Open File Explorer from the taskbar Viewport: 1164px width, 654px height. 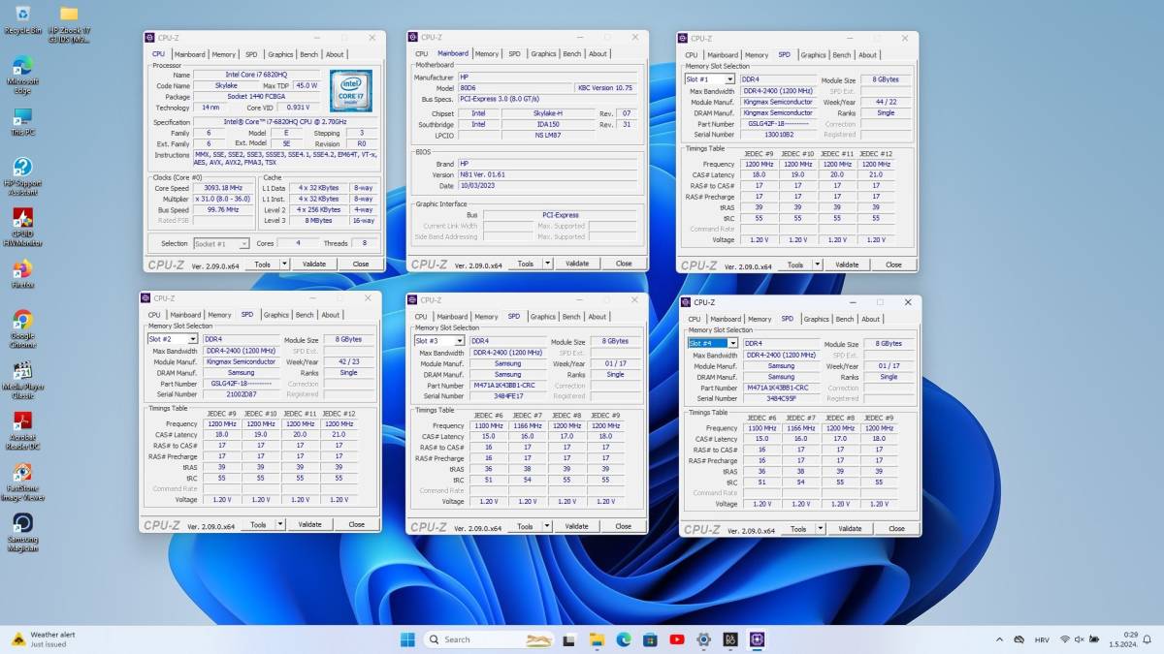(598, 639)
